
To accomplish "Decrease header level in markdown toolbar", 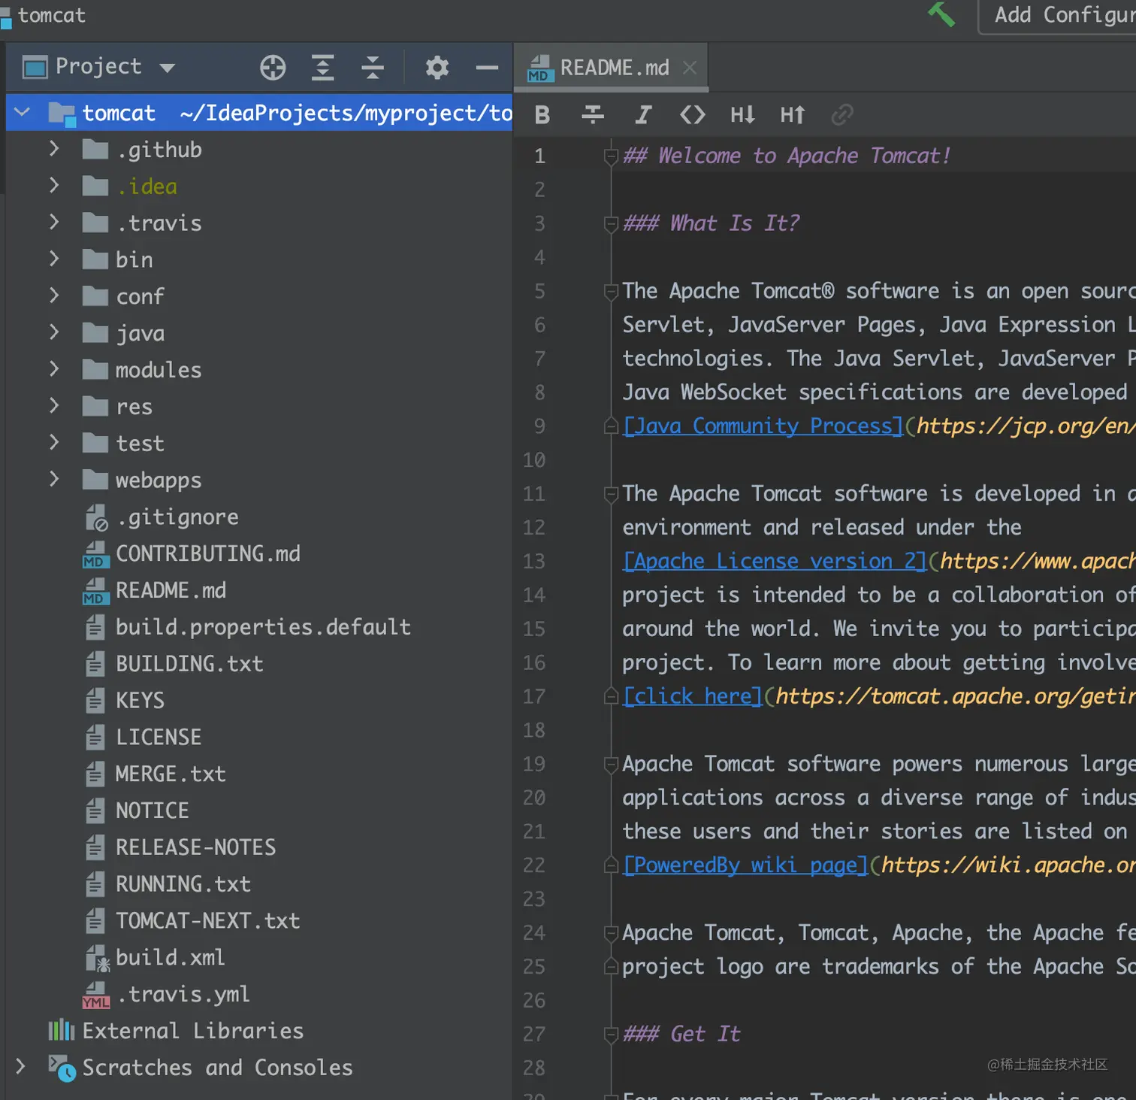I will coord(742,115).
